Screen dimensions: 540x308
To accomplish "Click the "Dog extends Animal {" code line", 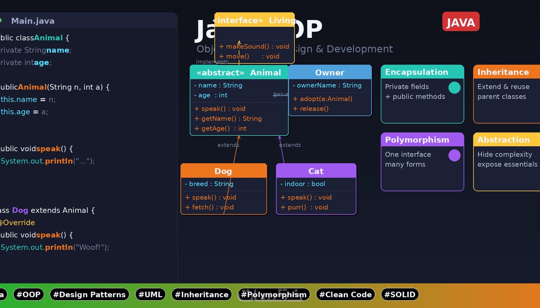I will (x=47, y=210).
